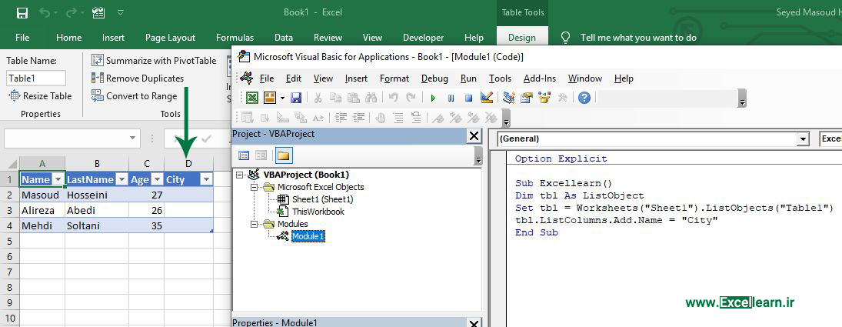Image resolution: width=842 pixels, height=327 pixels.
Task: Click Undo in the VBA toolbar
Action: tap(393, 98)
